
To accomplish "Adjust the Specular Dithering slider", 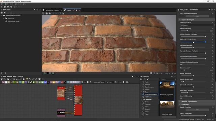I will [x=193, y=47].
